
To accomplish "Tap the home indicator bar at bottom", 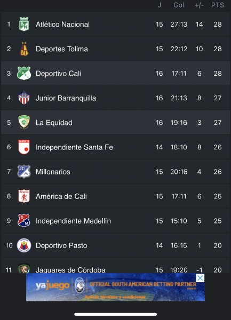I will click(115, 314).
